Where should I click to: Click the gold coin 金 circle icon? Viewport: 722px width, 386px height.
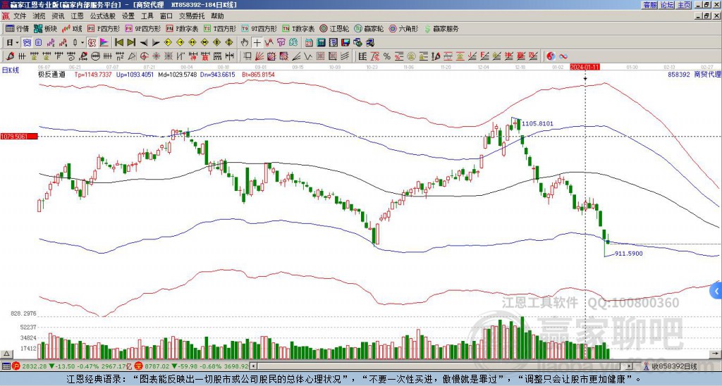(411, 56)
